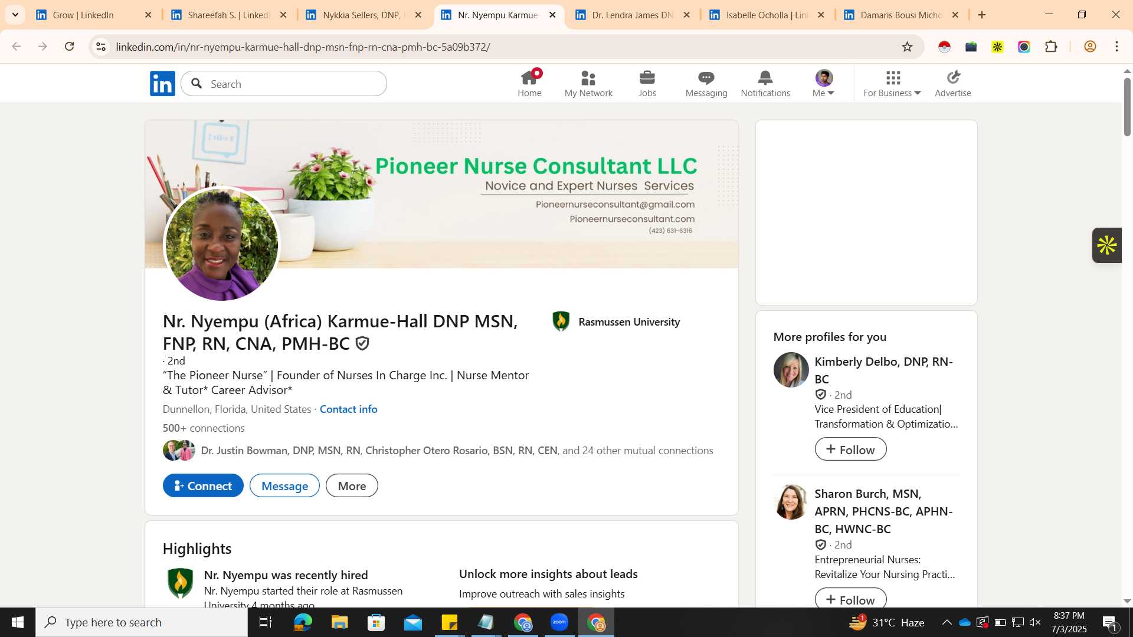Click the browser forward arrow

pyautogui.click(x=42, y=47)
